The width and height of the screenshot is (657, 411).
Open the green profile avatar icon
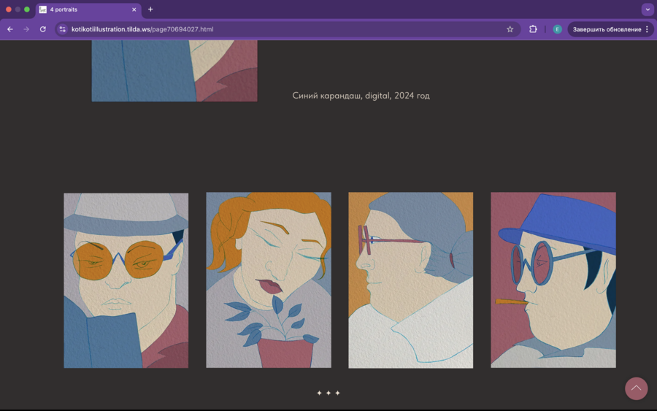tap(557, 29)
